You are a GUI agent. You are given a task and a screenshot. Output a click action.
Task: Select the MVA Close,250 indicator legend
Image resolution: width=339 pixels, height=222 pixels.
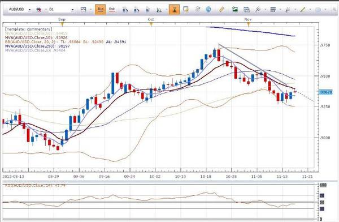(37, 46)
